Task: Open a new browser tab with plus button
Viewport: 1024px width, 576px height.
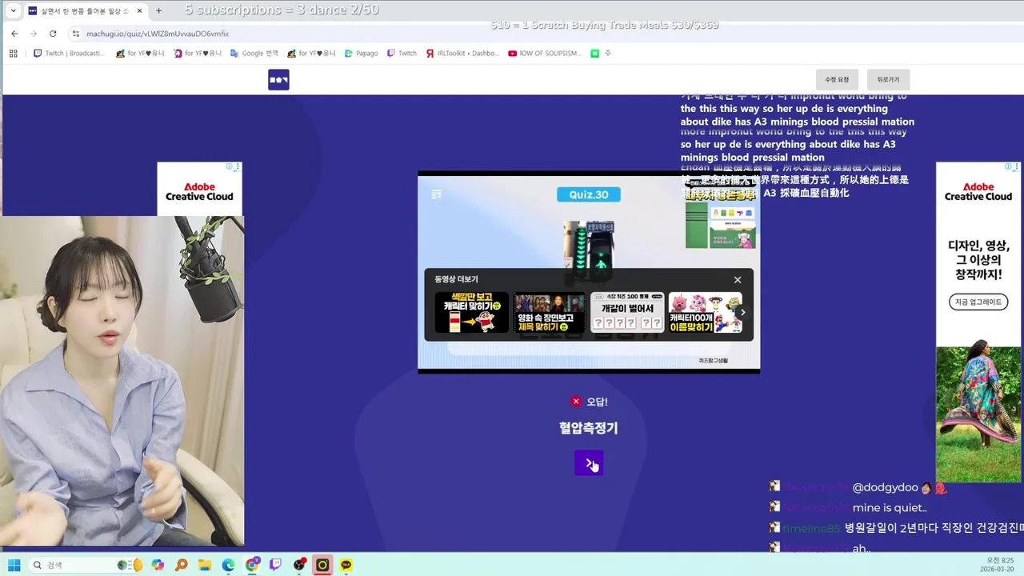Action: click(158, 10)
